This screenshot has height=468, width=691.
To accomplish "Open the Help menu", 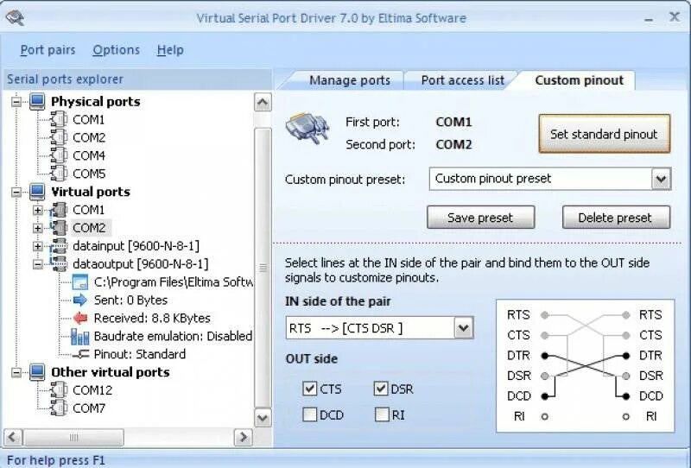I will point(170,50).
